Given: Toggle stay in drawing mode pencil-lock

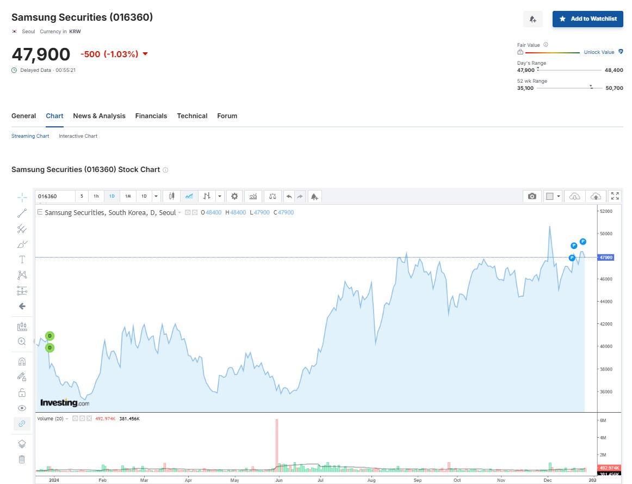Looking at the screenshot, I should (22, 377).
